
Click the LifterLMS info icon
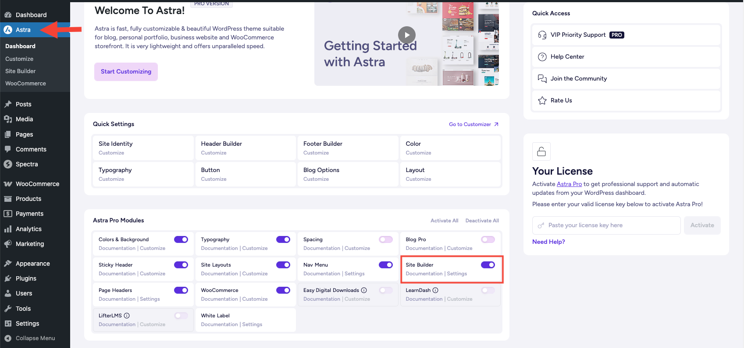click(127, 316)
